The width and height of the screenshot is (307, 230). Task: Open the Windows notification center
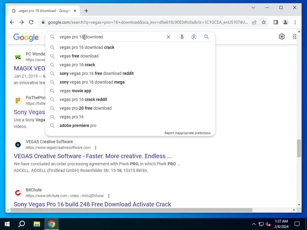[297, 224]
